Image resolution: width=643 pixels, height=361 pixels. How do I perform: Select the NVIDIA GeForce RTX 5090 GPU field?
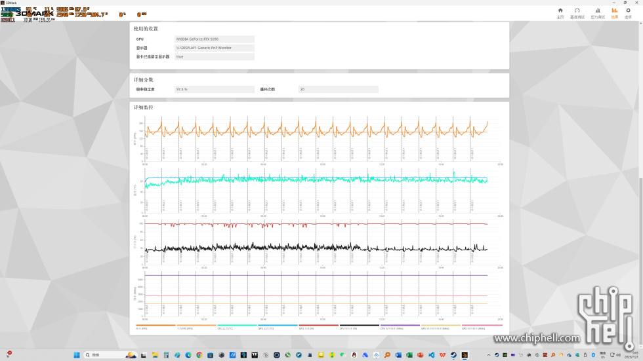[215, 39]
